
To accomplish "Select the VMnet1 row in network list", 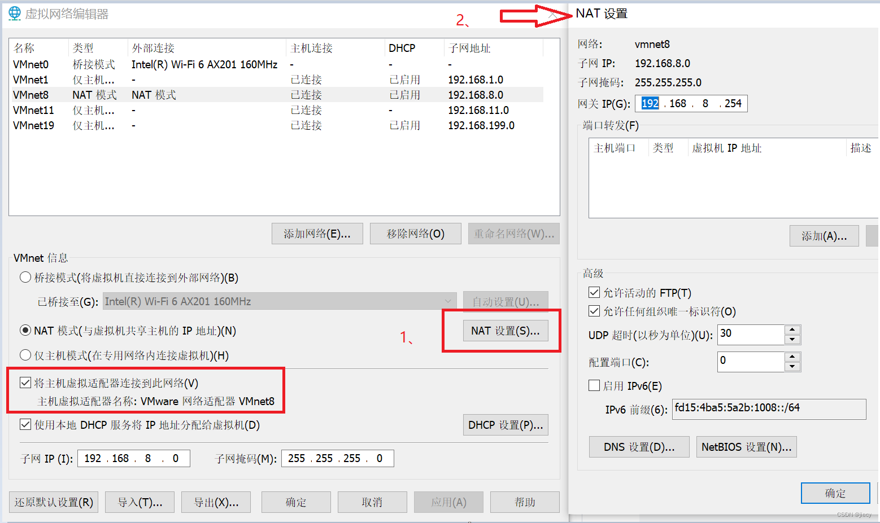I will coord(277,80).
